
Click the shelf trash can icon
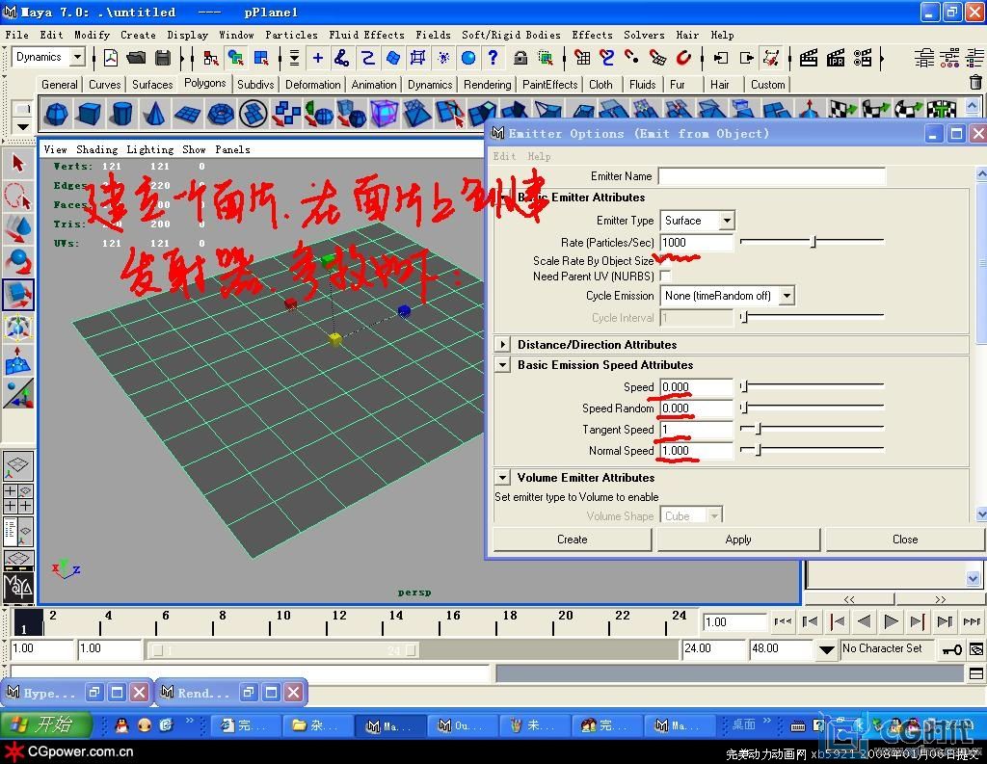click(975, 83)
